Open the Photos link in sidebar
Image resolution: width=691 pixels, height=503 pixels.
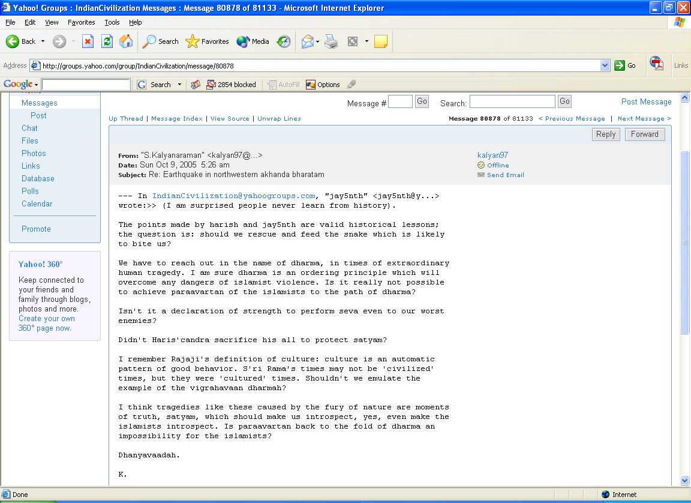pos(34,153)
